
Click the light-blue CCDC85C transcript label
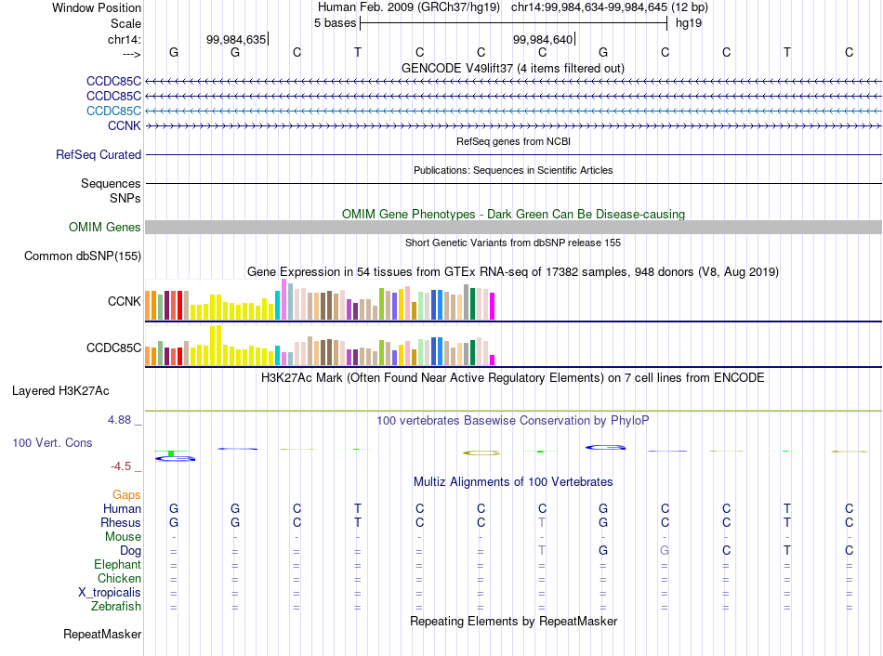pos(113,111)
